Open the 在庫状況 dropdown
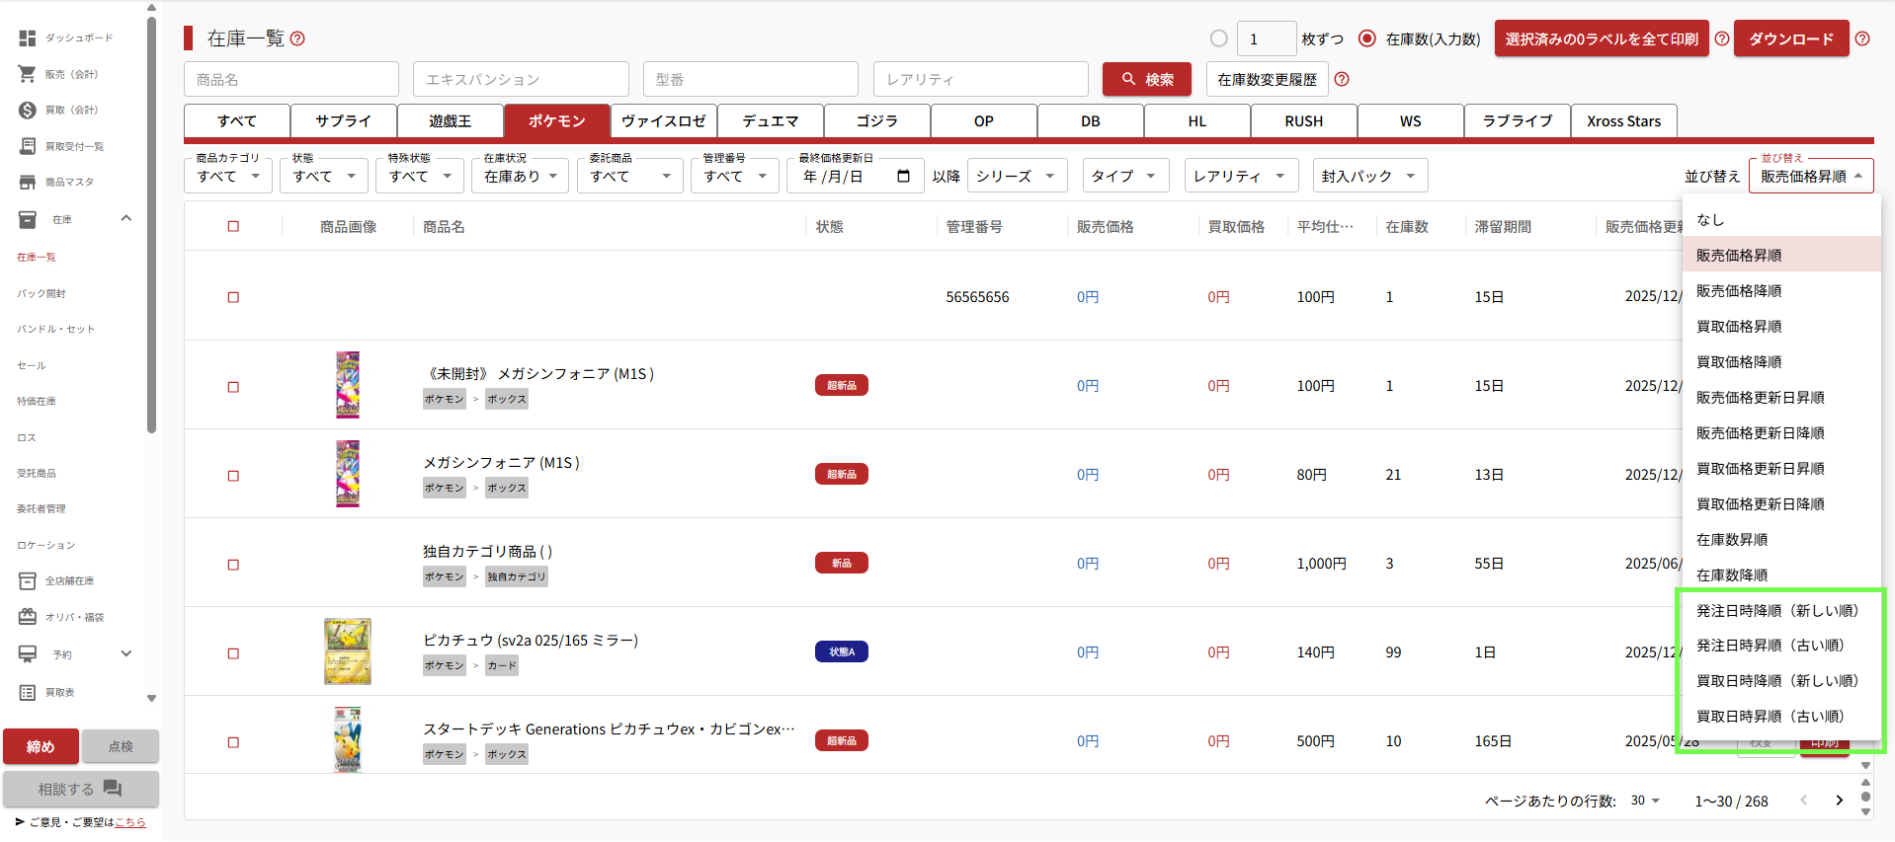 point(521,176)
